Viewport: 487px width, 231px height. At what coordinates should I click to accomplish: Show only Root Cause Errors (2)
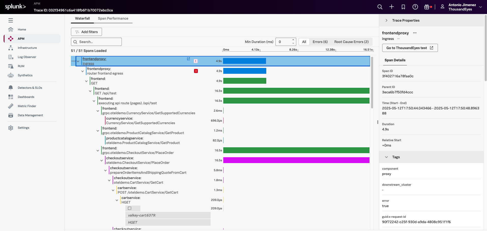[351, 42]
